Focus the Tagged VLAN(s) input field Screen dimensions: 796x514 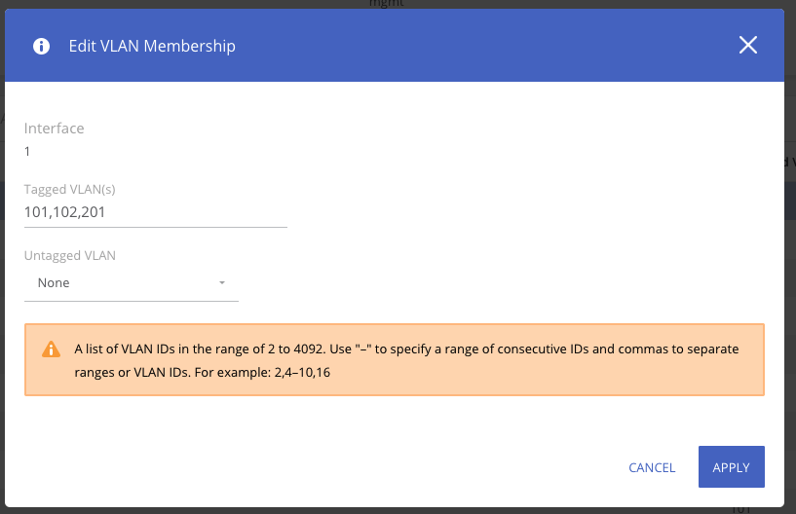156,211
